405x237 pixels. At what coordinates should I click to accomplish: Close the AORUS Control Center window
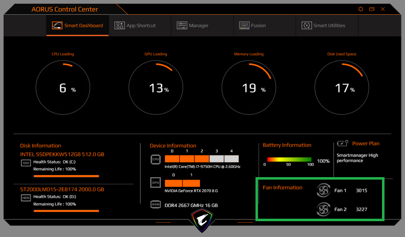click(383, 9)
